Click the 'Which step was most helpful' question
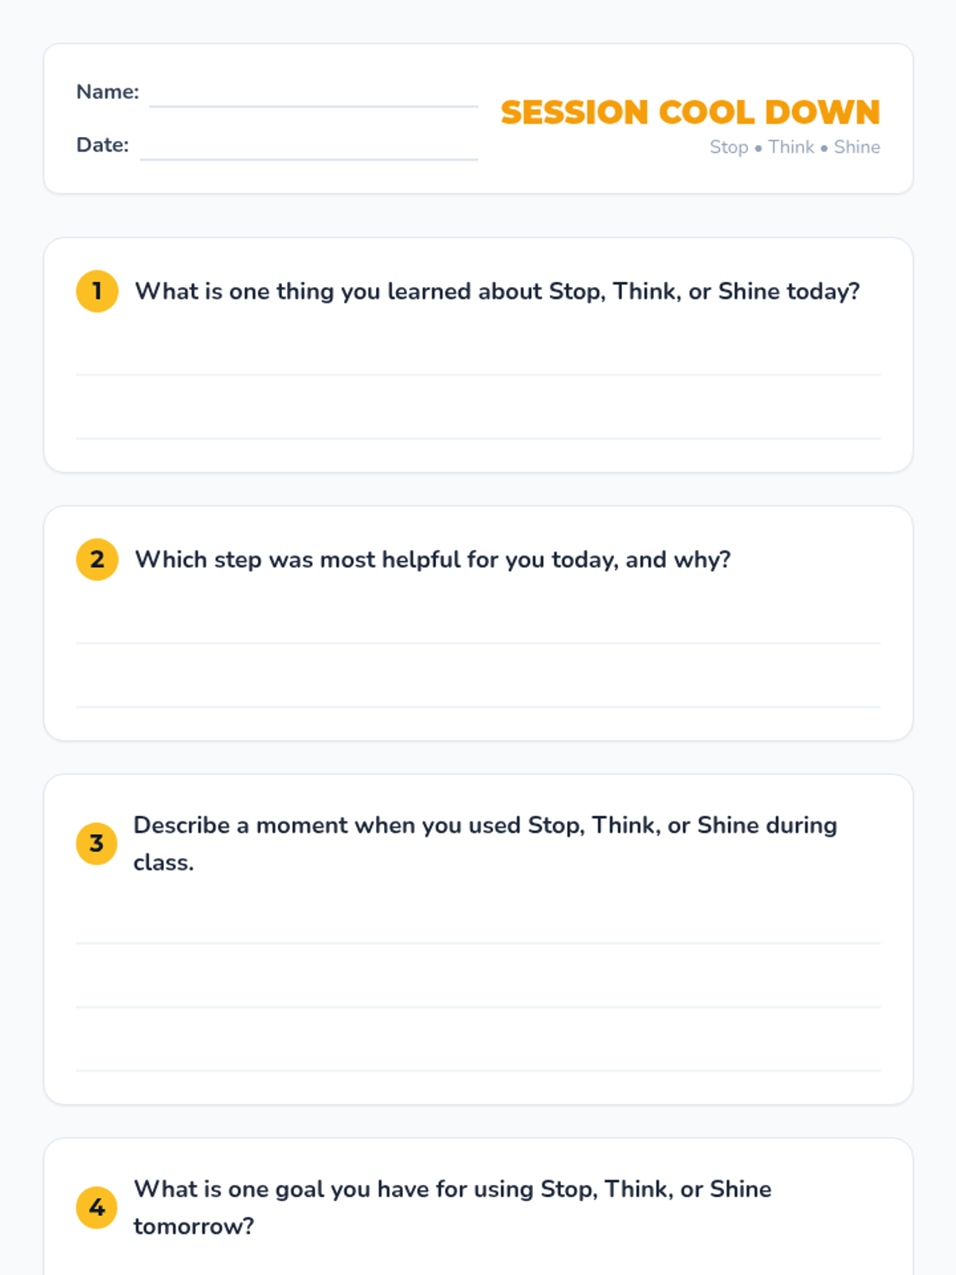The image size is (956, 1275). click(x=433, y=560)
